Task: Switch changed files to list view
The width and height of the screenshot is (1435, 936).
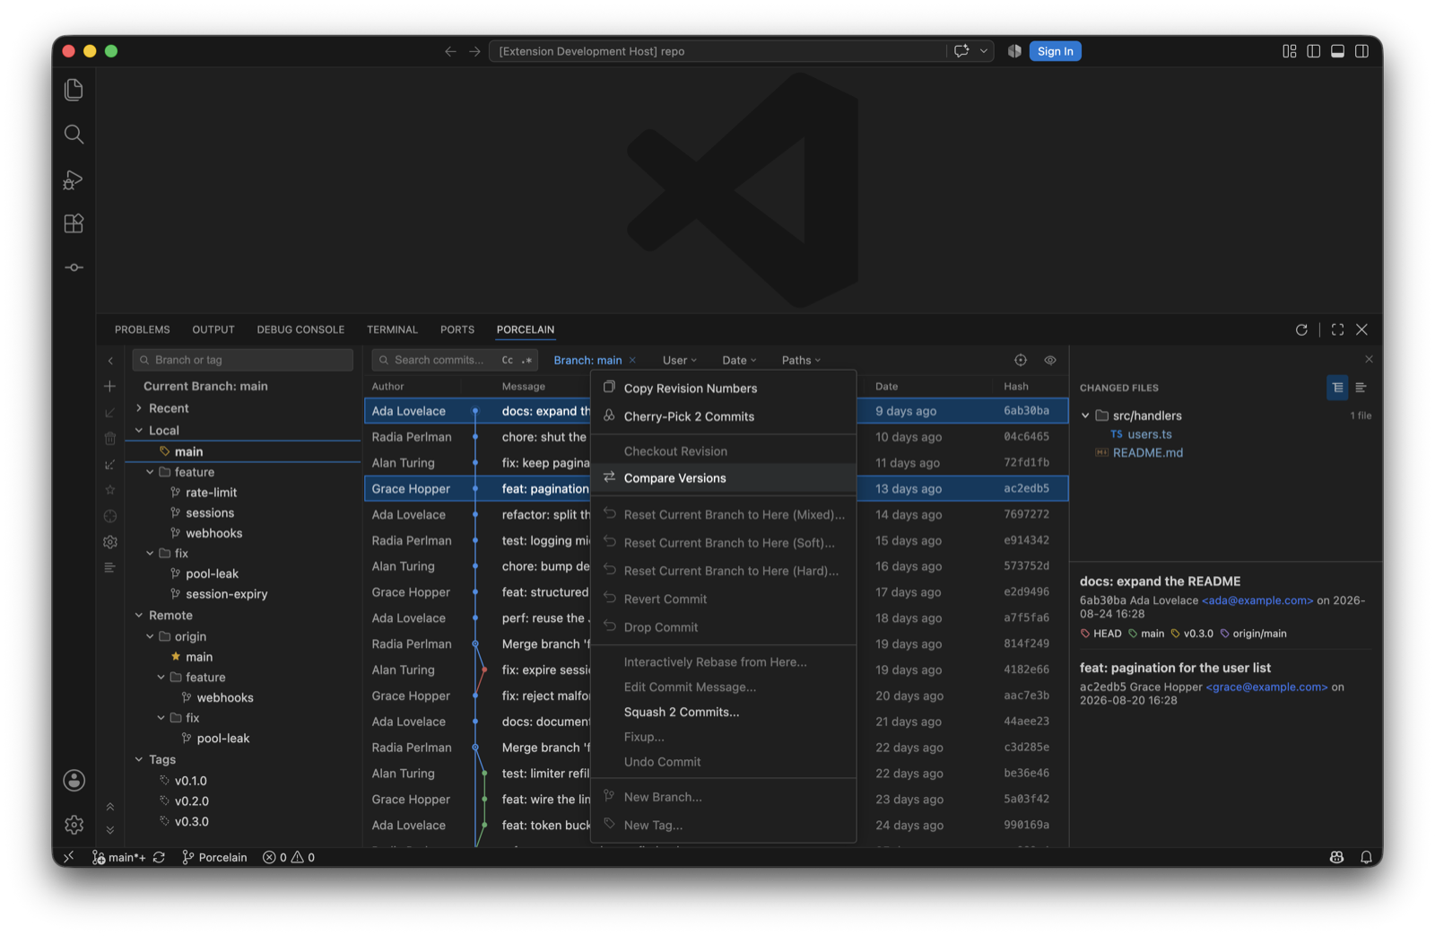Action: (1361, 388)
